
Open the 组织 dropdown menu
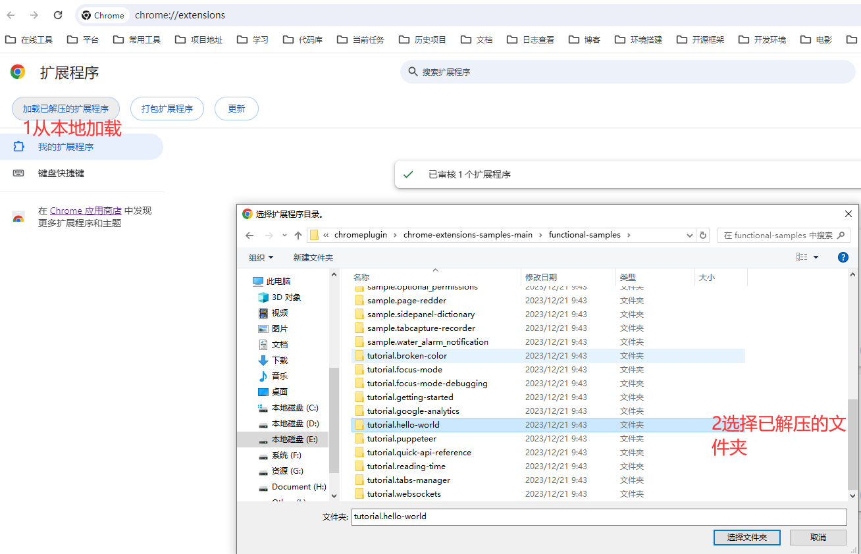pyautogui.click(x=261, y=257)
